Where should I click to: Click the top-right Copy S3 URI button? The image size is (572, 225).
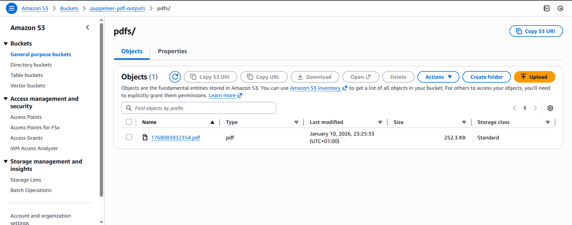(536, 31)
